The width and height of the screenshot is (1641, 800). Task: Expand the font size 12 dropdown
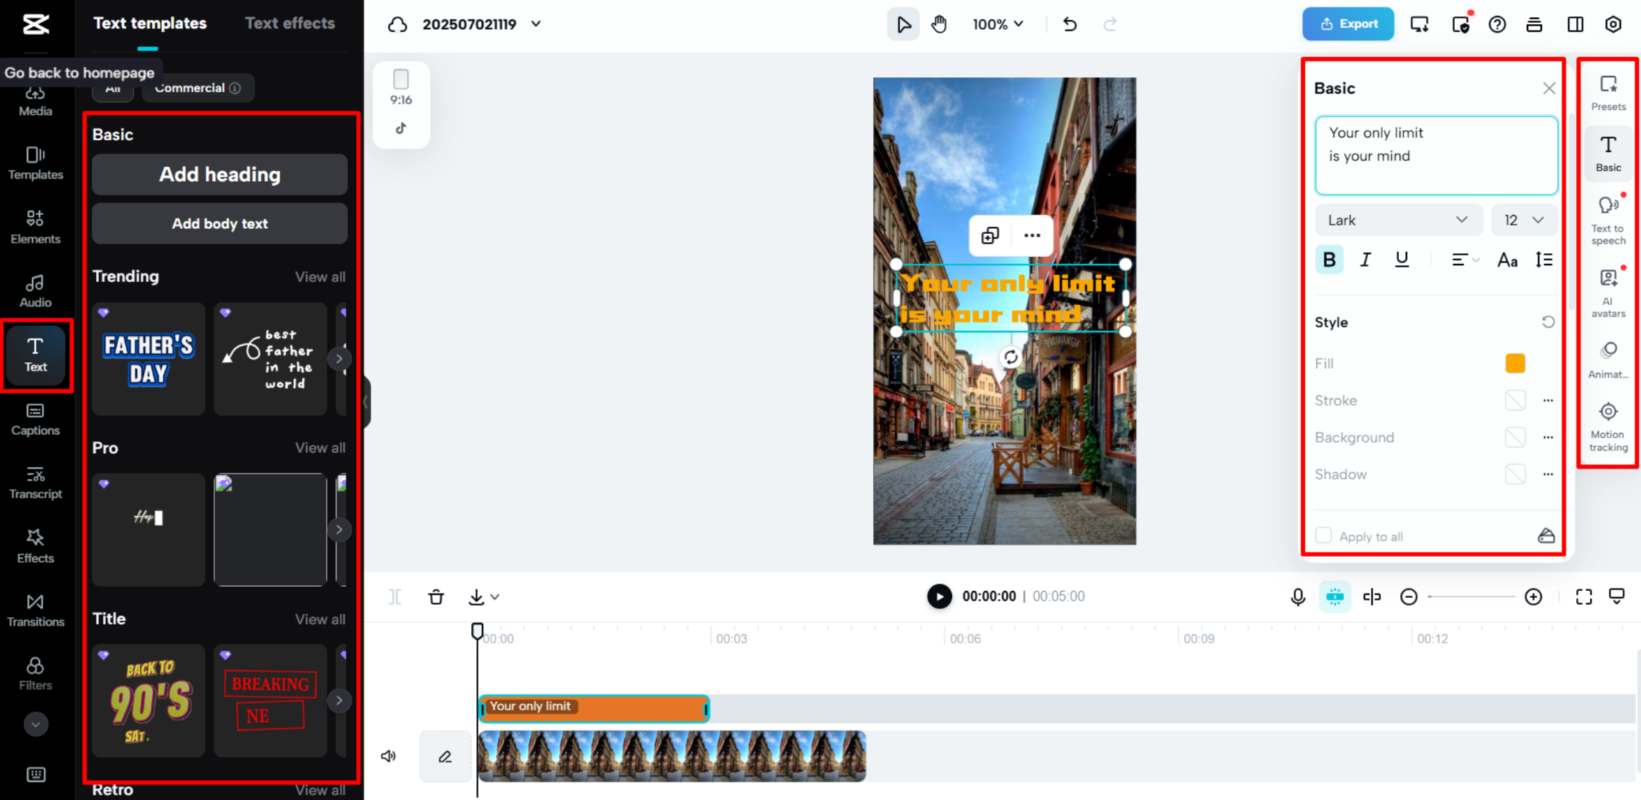[1524, 220]
